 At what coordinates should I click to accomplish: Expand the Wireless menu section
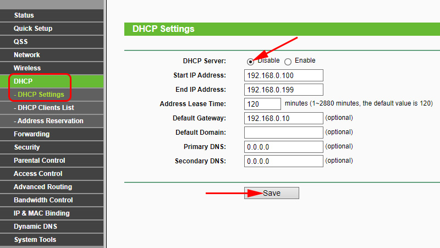28,68
